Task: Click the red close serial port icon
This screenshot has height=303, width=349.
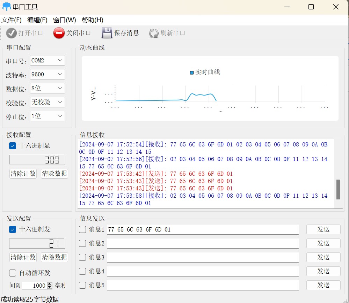Action: [x=59, y=33]
